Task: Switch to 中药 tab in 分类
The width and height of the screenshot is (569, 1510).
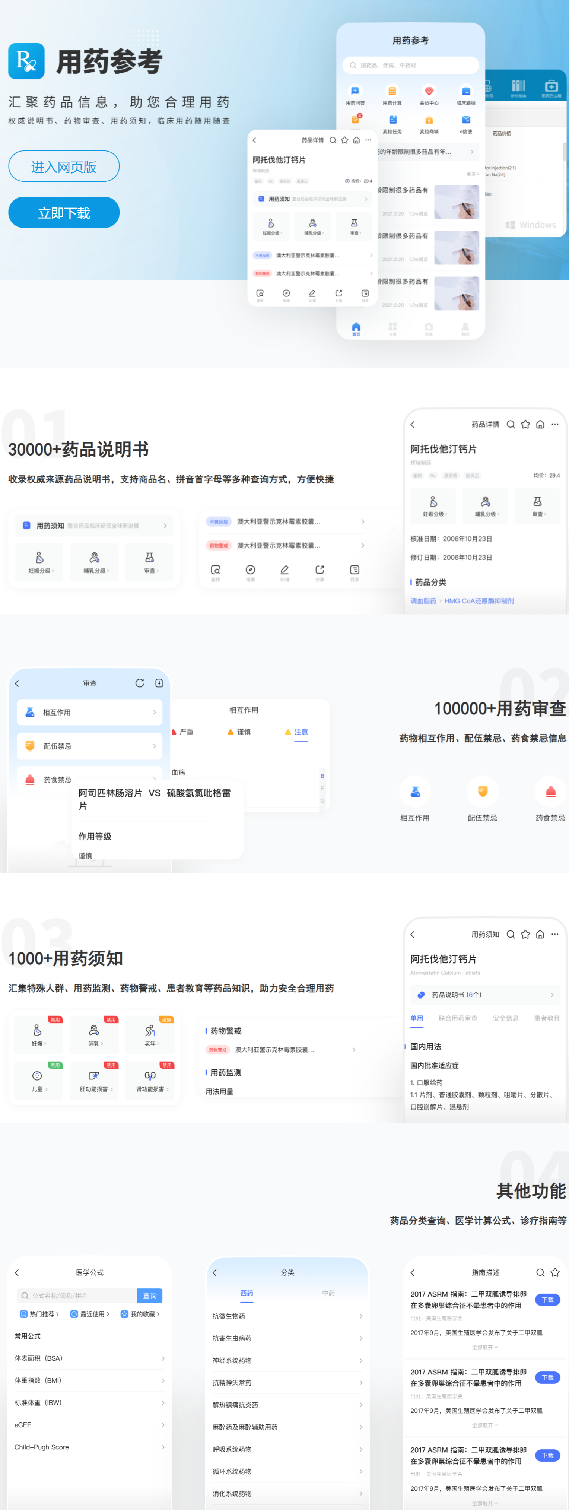Action: click(x=328, y=1293)
